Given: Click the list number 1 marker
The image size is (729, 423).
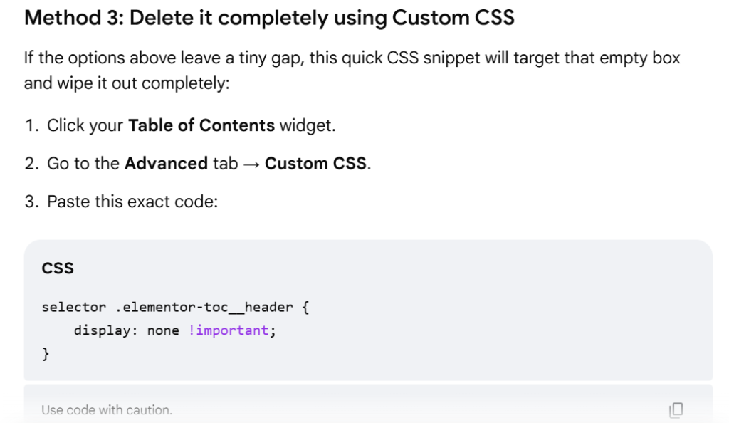Looking at the screenshot, I should (x=31, y=125).
